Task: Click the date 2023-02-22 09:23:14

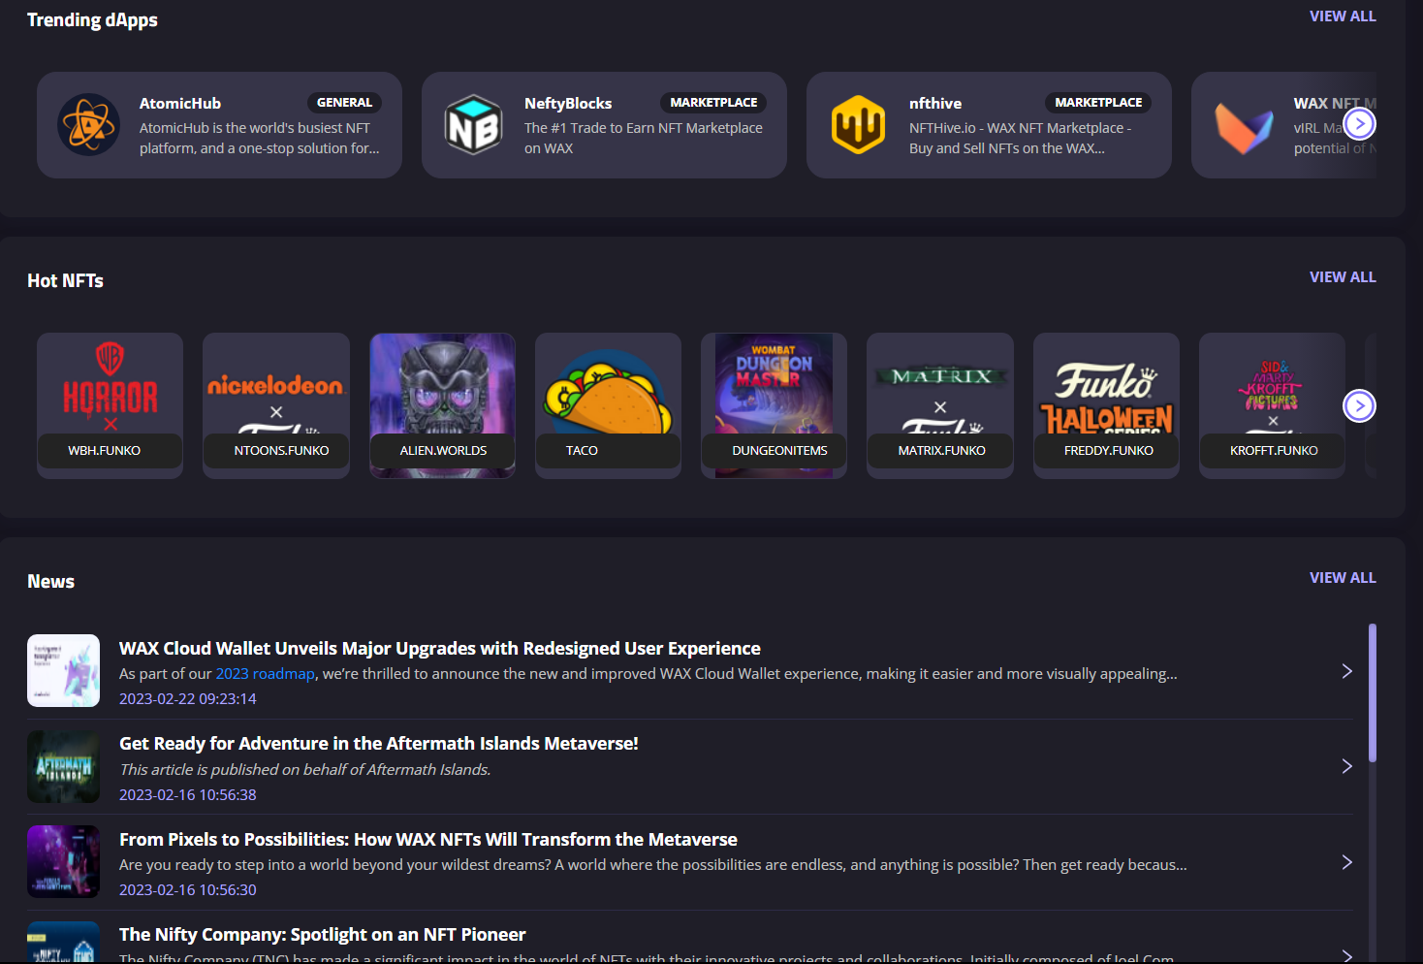Action: tap(188, 699)
